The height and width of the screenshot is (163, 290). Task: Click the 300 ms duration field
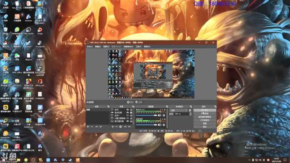(182, 114)
